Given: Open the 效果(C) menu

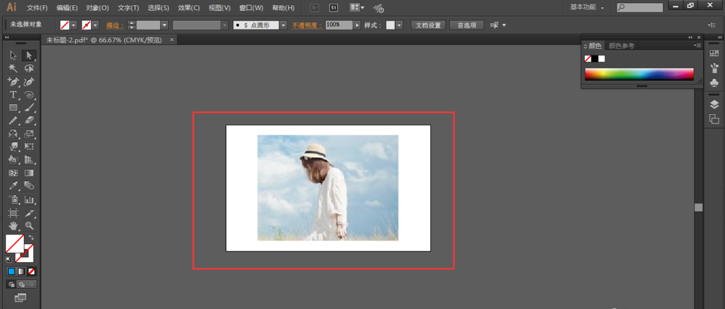Looking at the screenshot, I should coord(188,8).
